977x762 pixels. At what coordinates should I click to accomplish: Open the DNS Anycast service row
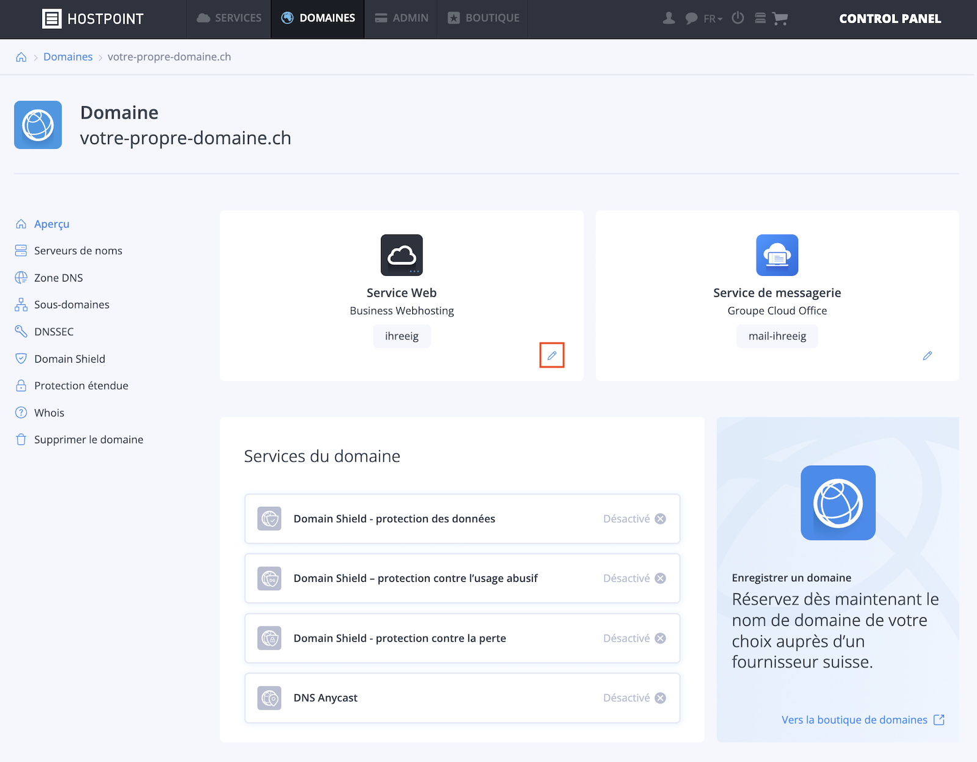tap(462, 699)
